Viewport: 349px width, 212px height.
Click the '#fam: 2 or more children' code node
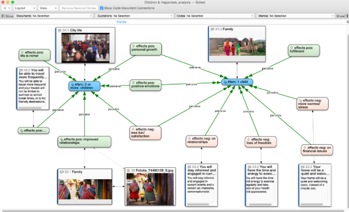click(x=85, y=86)
